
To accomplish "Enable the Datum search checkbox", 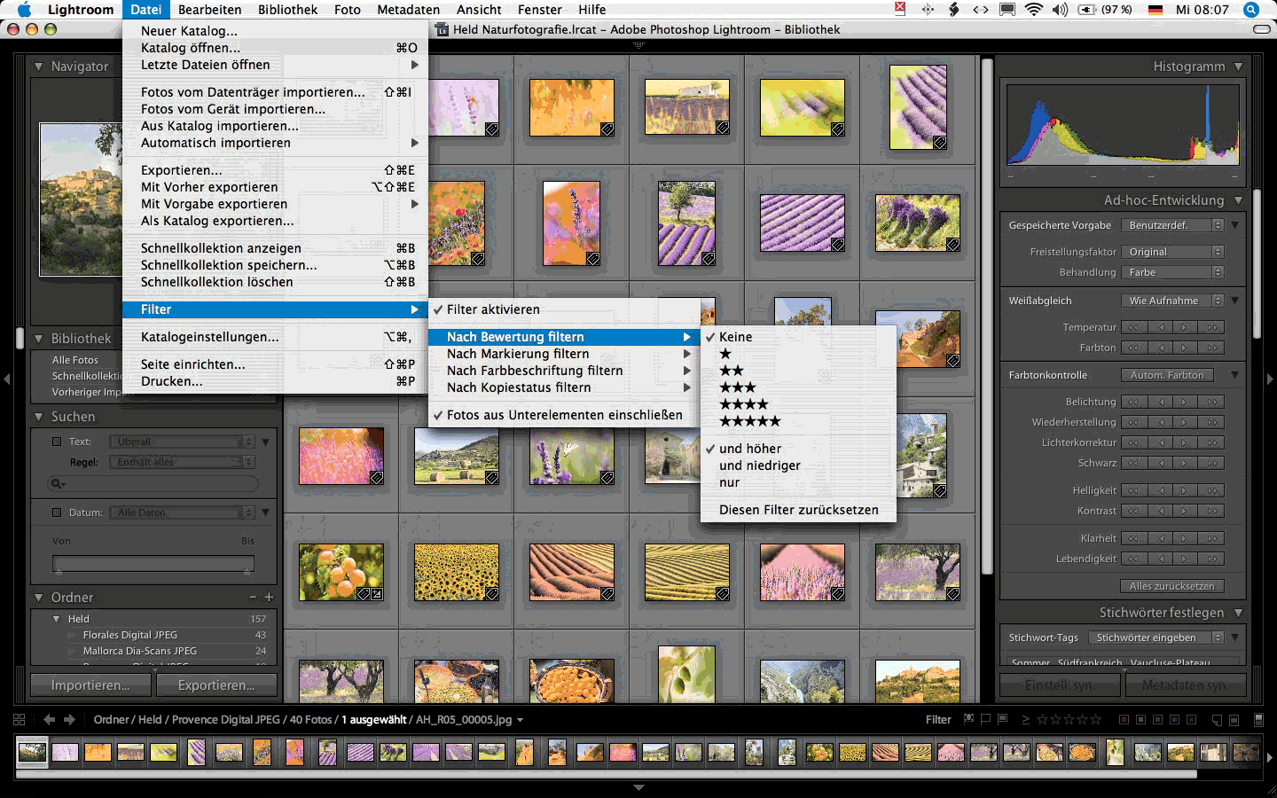I will tap(57, 512).
